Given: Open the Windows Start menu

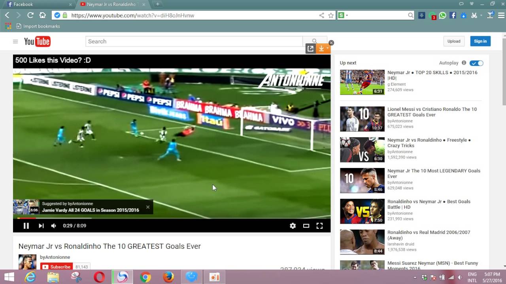Looking at the screenshot, I should 9,277.
